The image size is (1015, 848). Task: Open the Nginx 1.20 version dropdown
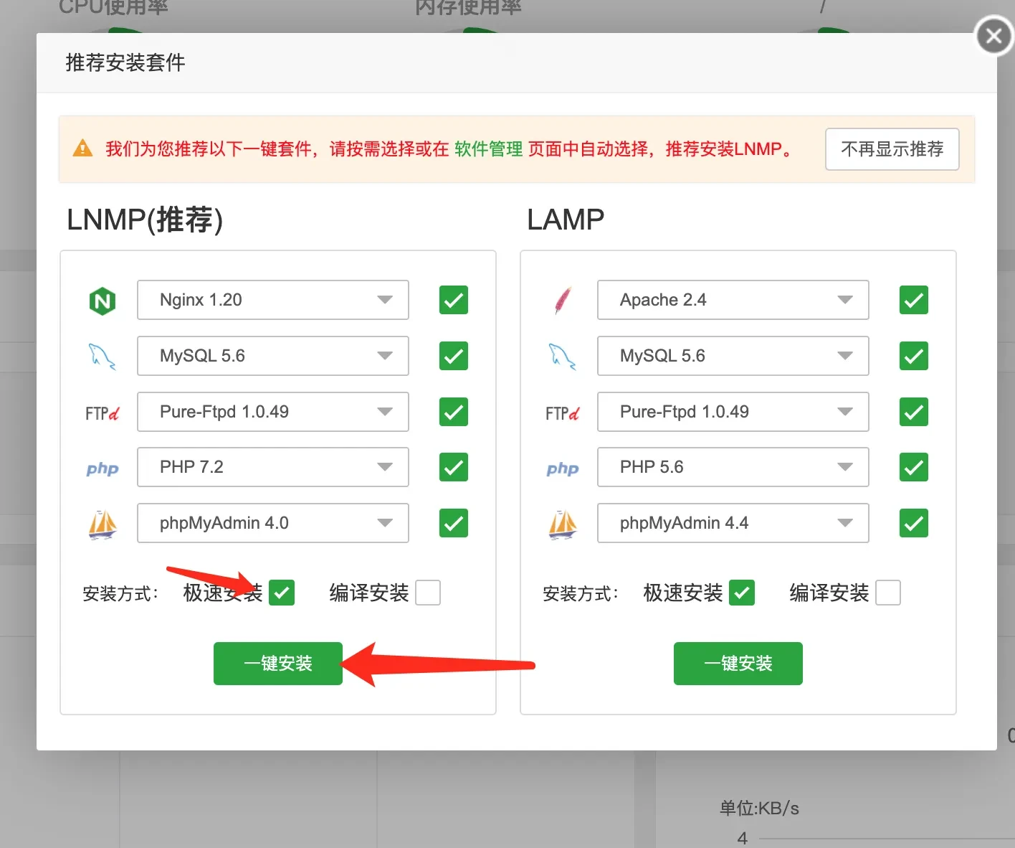[273, 300]
